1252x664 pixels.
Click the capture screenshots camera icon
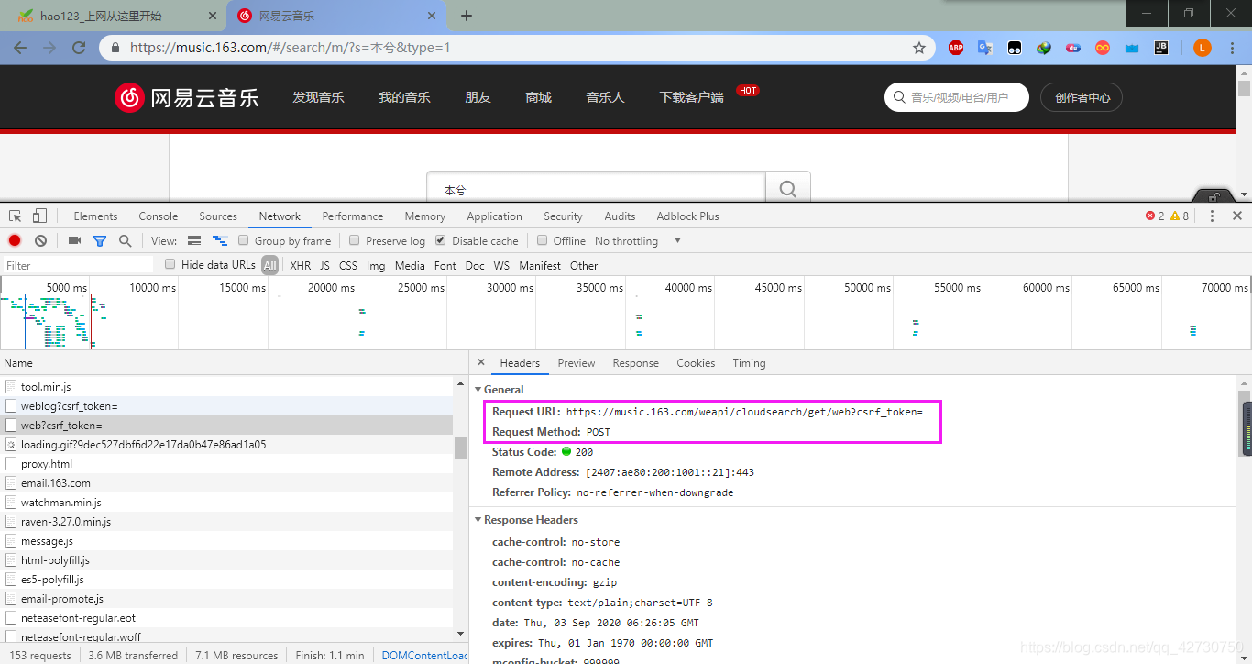pyautogui.click(x=75, y=240)
